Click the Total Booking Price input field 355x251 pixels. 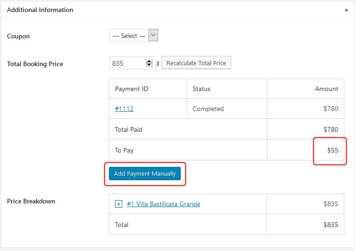pyautogui.click(x=127, y=63)
